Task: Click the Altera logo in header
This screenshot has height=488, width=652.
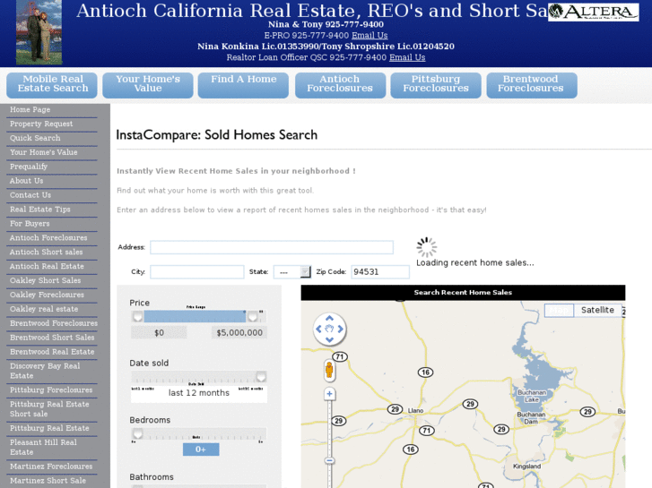Action: click(x=594, y=12)
